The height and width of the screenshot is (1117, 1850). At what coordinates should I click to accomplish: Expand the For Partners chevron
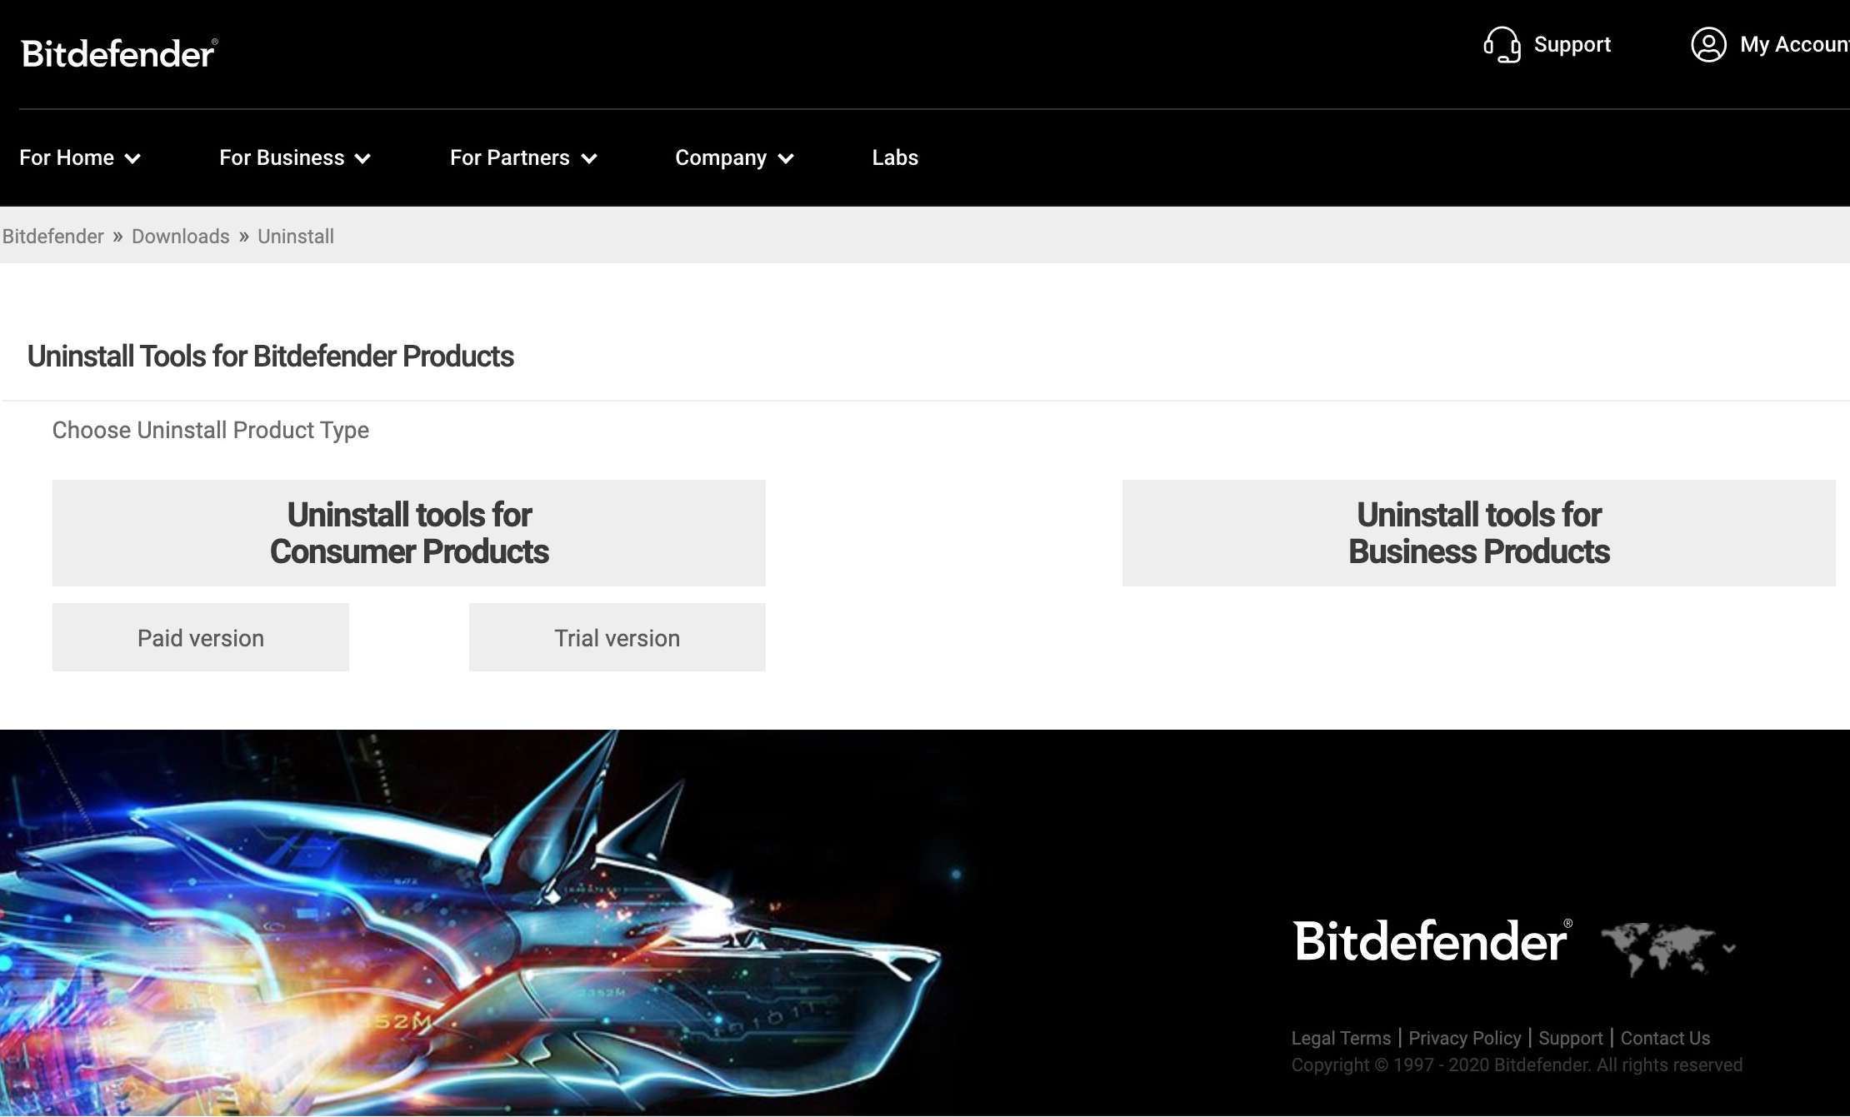pyautogui.click(x=589, y=159)
